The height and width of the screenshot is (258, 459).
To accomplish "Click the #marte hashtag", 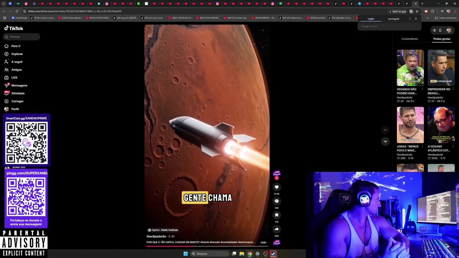I will click(205, 242).
